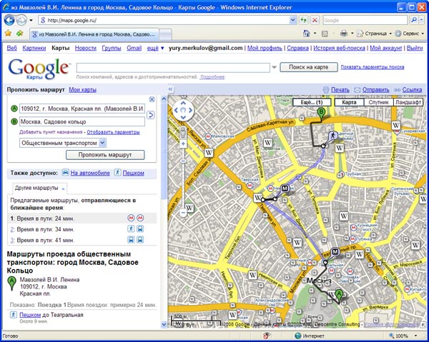The height and width of the screenshot is (342, 429).
Task: Open the zoom level 100% dropdown
Action: [x=416, y=336]
